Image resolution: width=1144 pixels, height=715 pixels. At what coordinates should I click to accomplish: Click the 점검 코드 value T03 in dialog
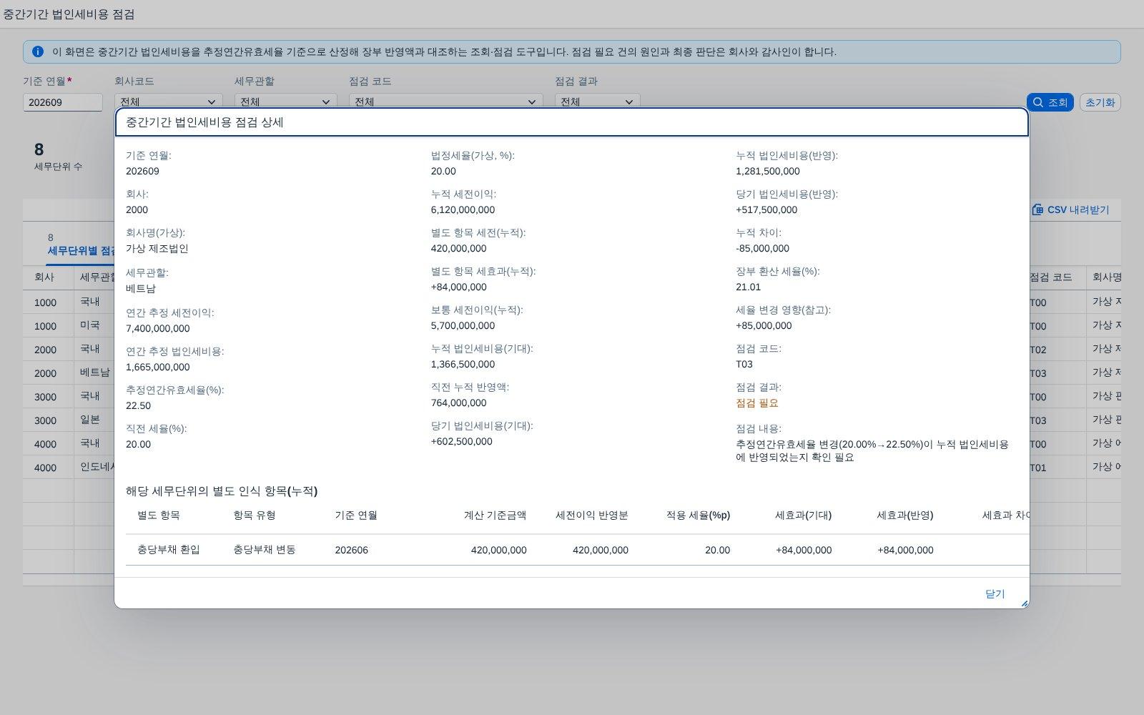(x=744, y=364)
